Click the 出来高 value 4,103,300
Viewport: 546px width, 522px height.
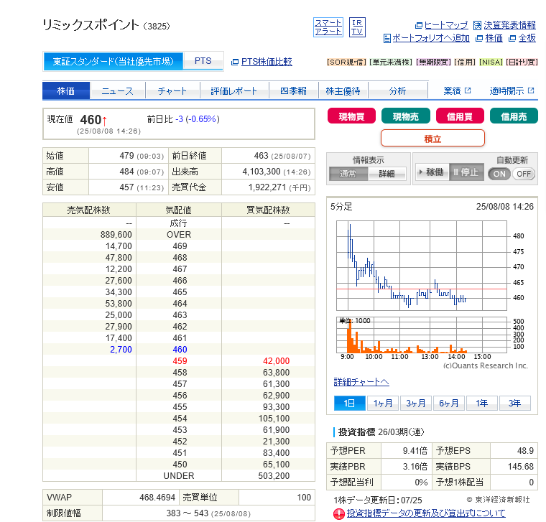click(x=262, y=171)
